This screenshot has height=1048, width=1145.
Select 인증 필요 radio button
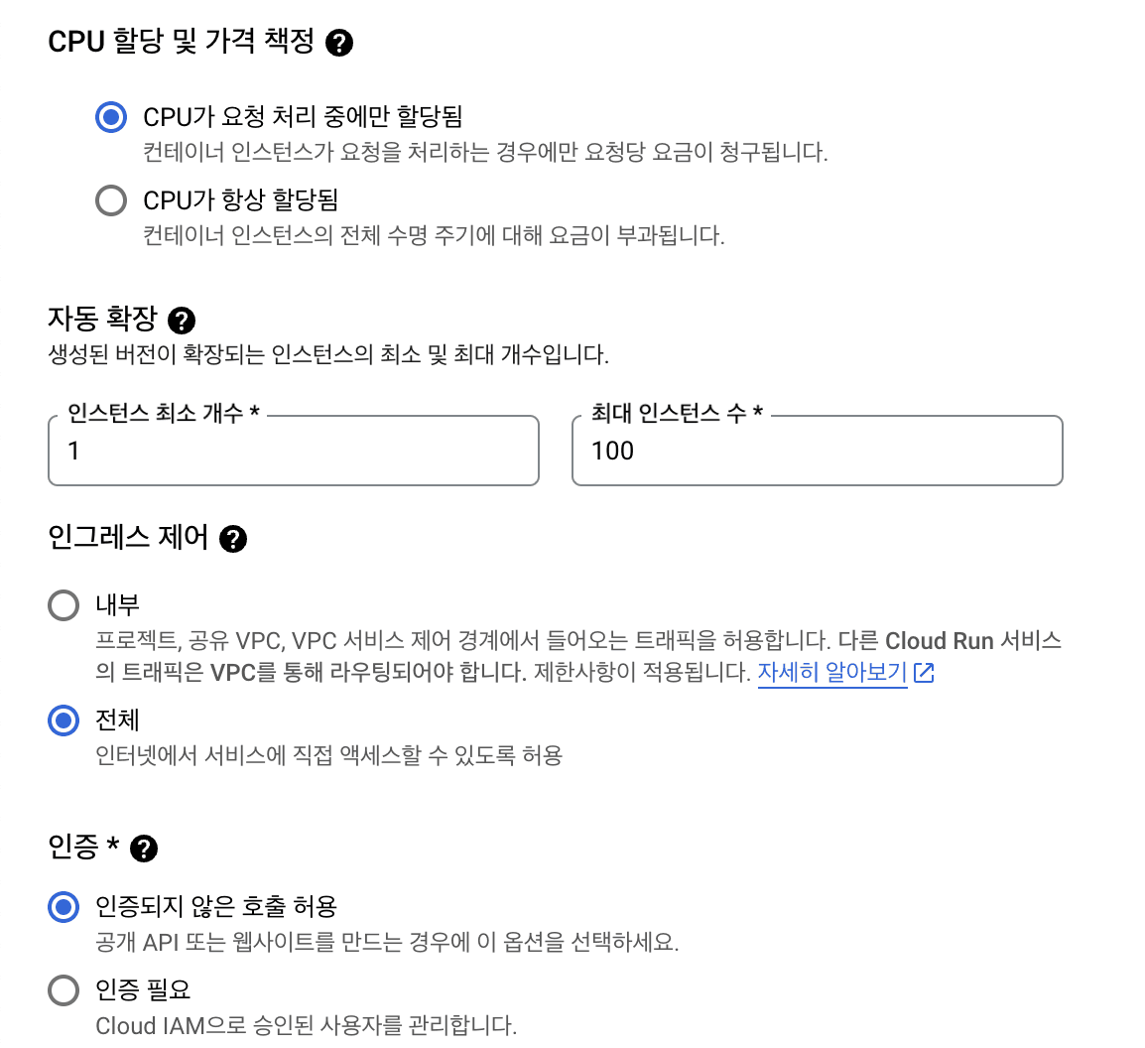[x=64, y=989]
